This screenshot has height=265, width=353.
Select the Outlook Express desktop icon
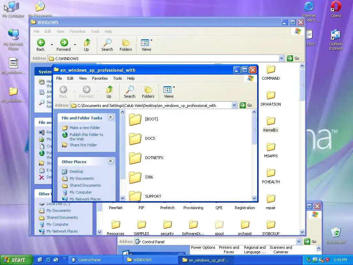(x=336, y=40)
